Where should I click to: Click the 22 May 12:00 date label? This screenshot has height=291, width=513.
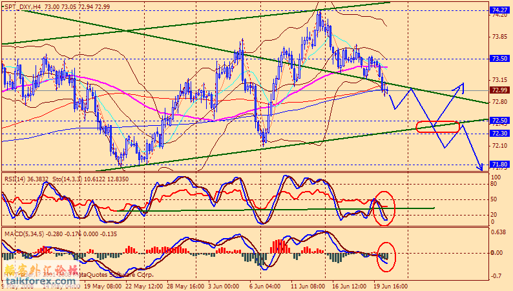145,286
